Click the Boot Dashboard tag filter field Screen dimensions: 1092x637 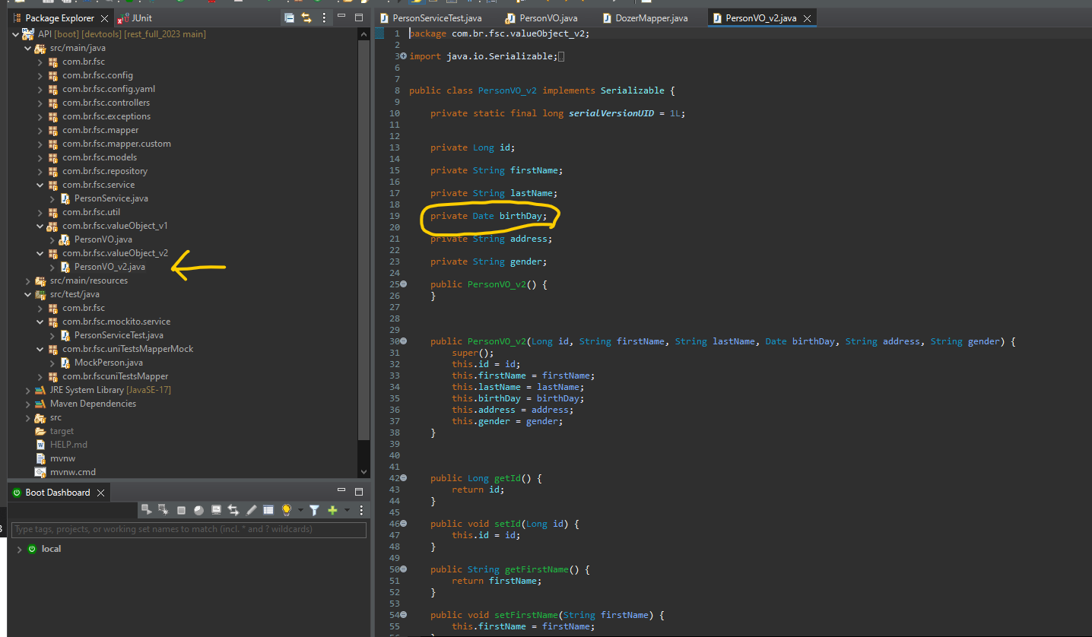(189, 529)
